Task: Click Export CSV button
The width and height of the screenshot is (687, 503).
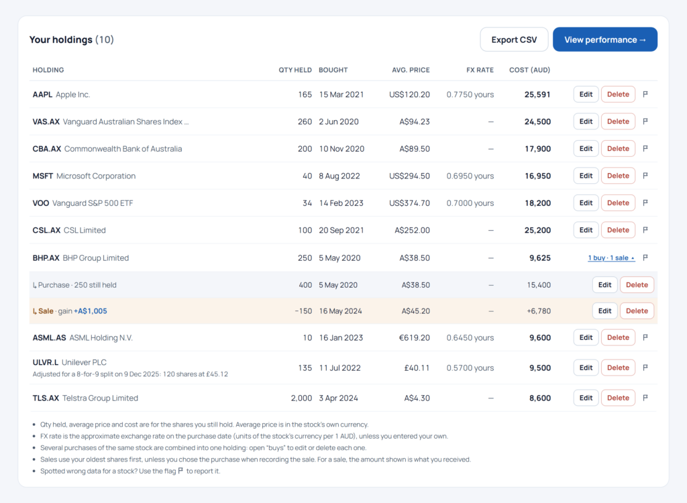Action: pos(514,40)
